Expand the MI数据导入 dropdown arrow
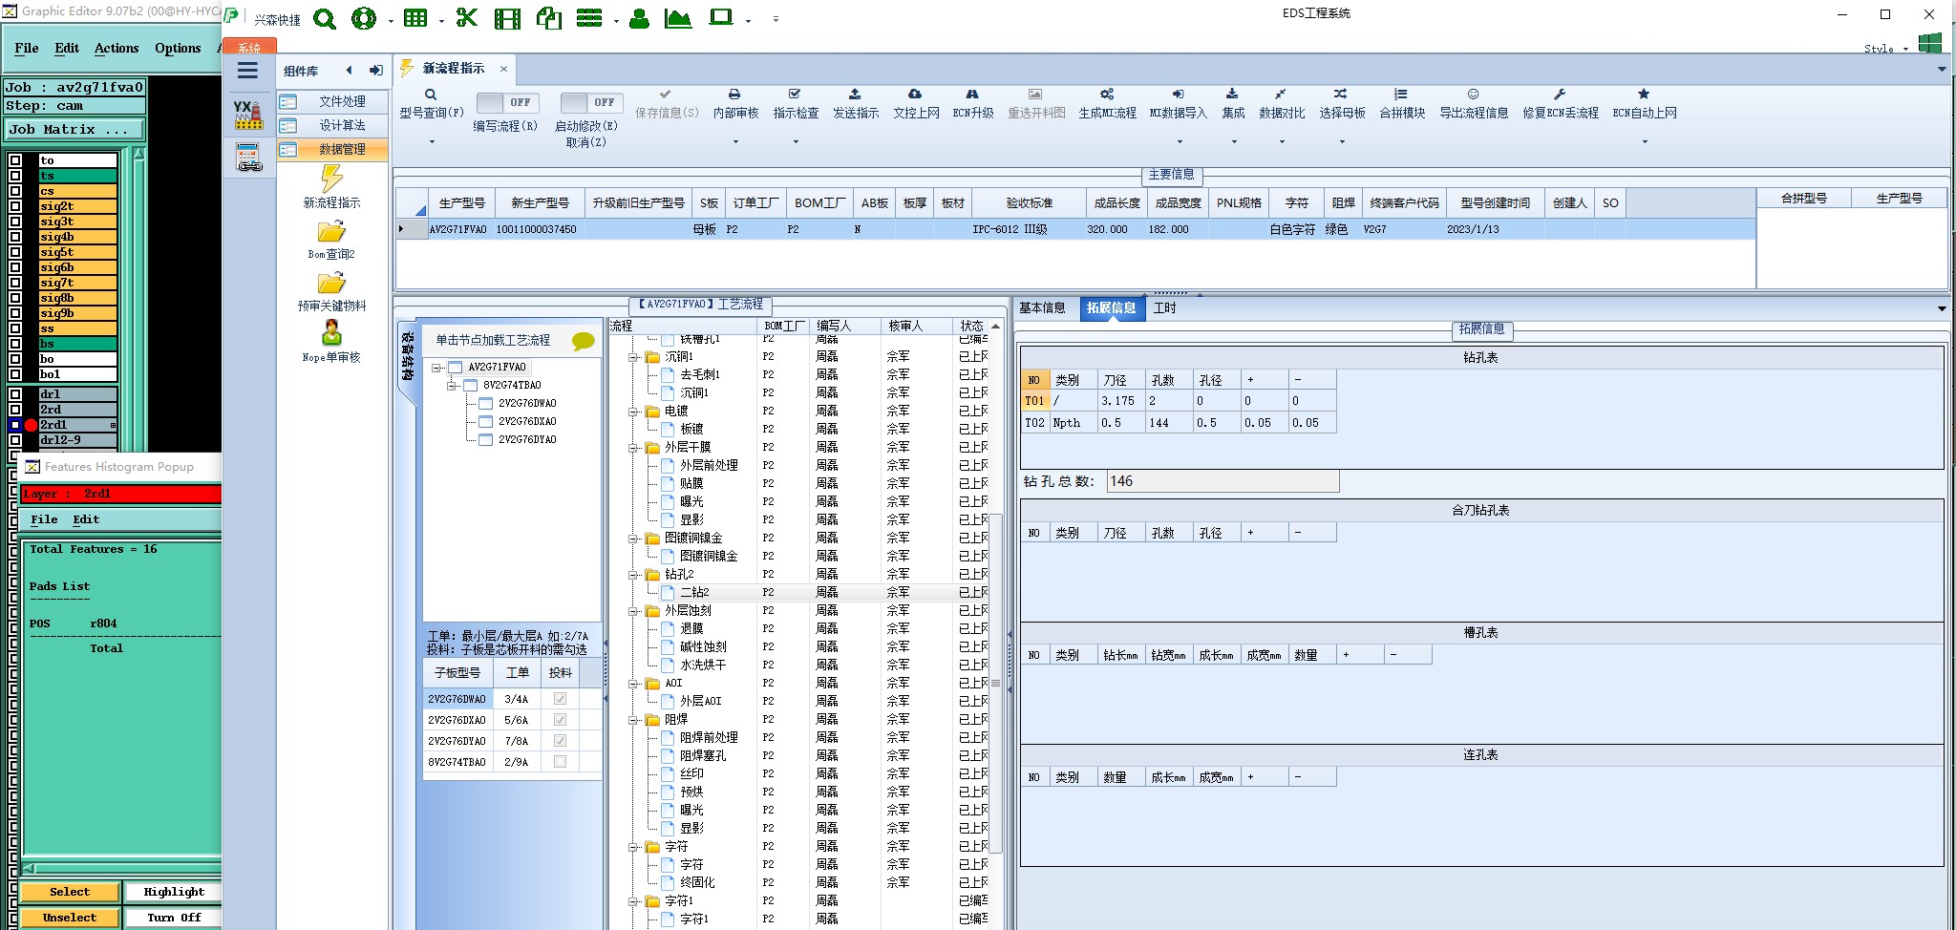 [1180, 142]
